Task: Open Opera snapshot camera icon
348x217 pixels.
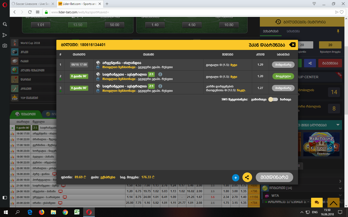Action: click(x=5, y=45)
